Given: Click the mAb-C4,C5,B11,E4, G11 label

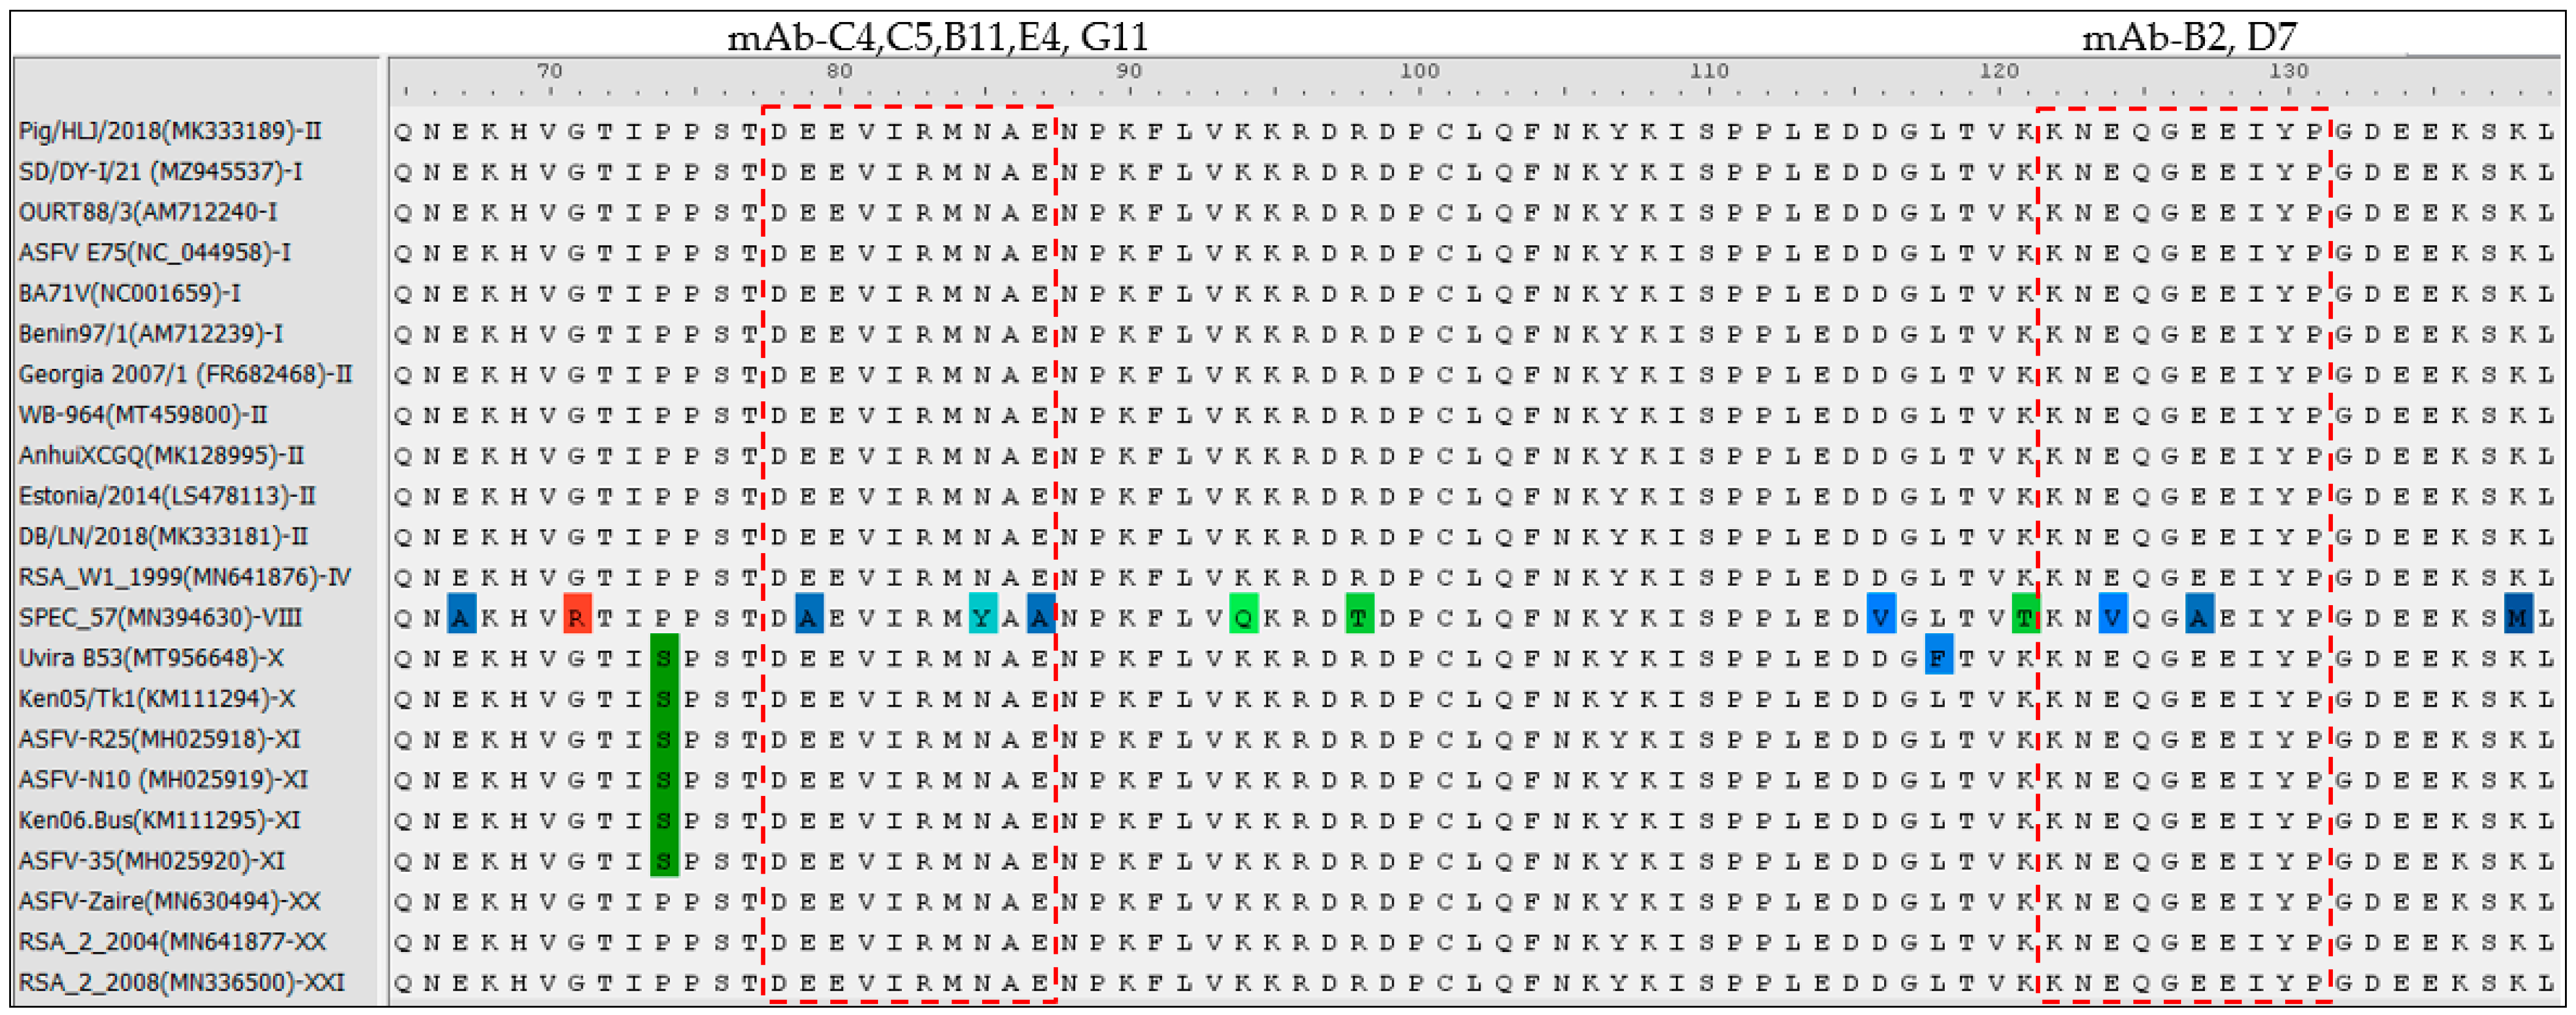Looking at the screenshot, I should pyautogui.click(x=937, y=38).
